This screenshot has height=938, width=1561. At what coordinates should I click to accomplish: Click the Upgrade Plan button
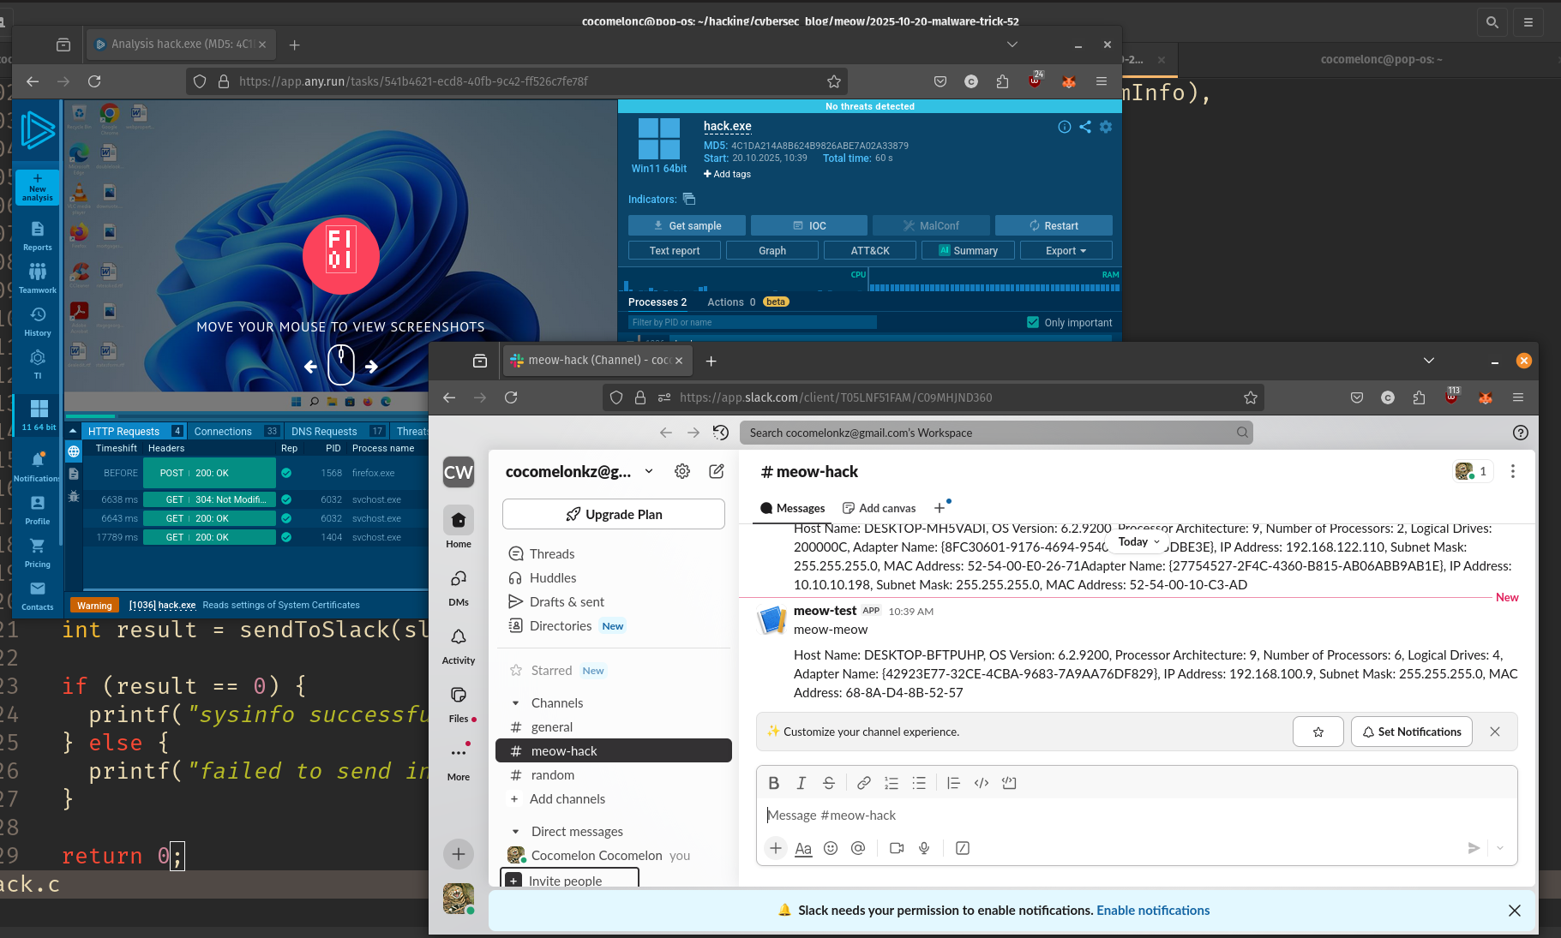tap(614, 514)
